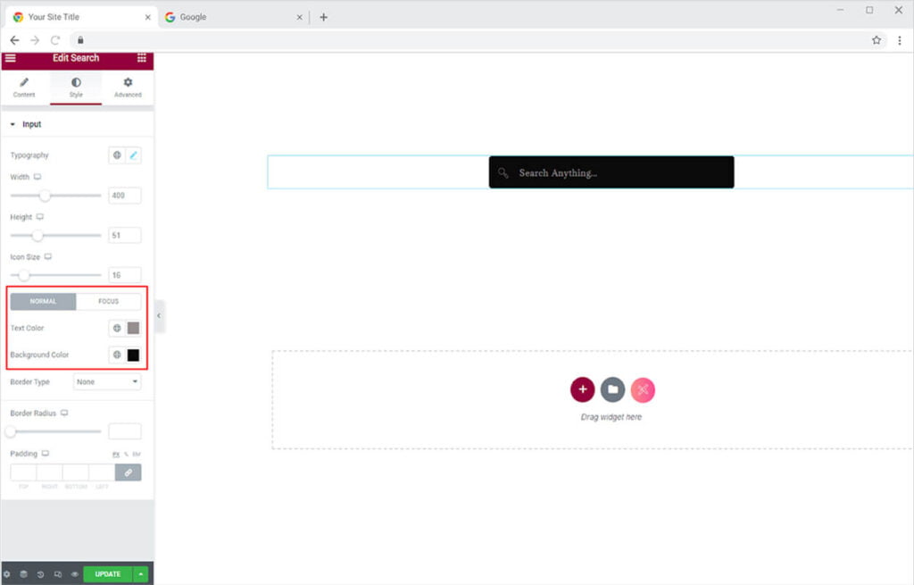Collapse the Input section
This screenshot has height=585, width=914.
[12, 125]
